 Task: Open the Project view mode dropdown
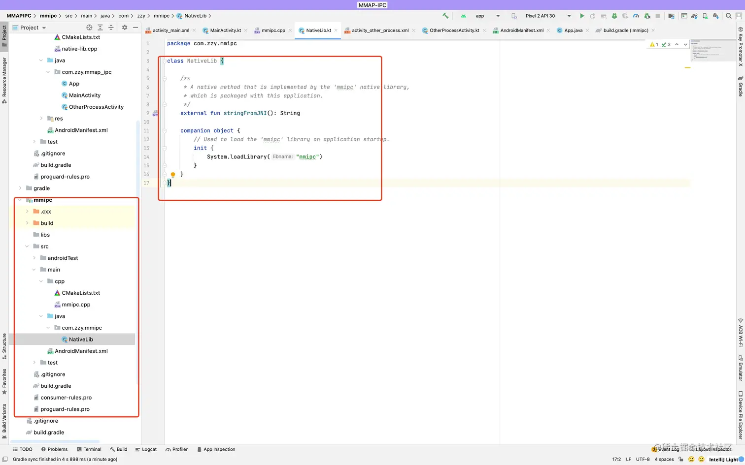pyautogui.click(x=30, y=28)
